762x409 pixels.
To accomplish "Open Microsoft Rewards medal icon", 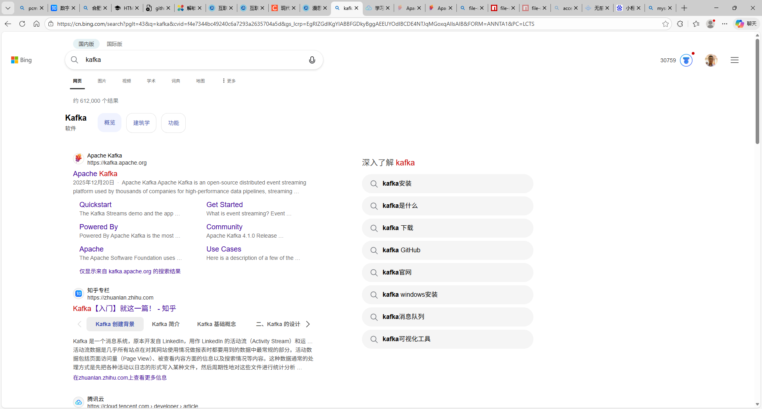I will 686,60.
